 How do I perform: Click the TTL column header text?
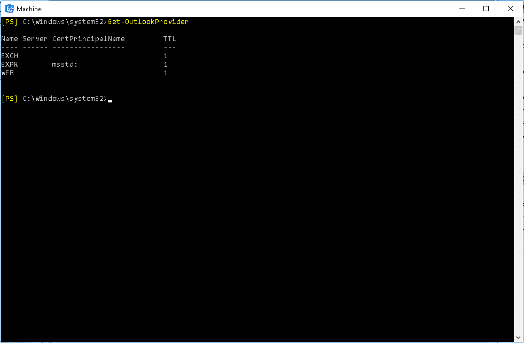pos(169,38)
